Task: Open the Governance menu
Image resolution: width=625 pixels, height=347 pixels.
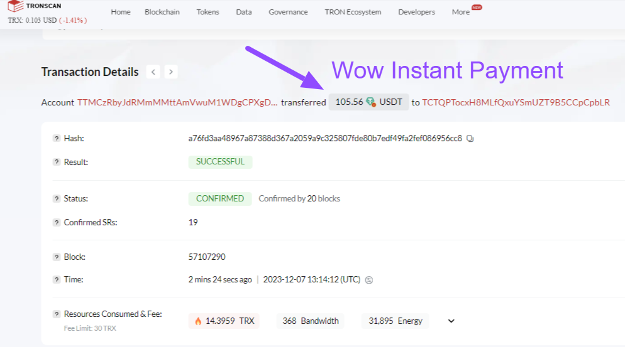Action: [288, 12]
